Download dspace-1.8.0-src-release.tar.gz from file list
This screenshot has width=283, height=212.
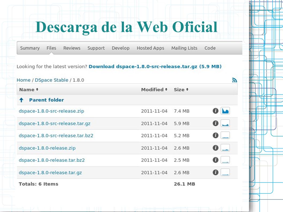tap(55, 124)
